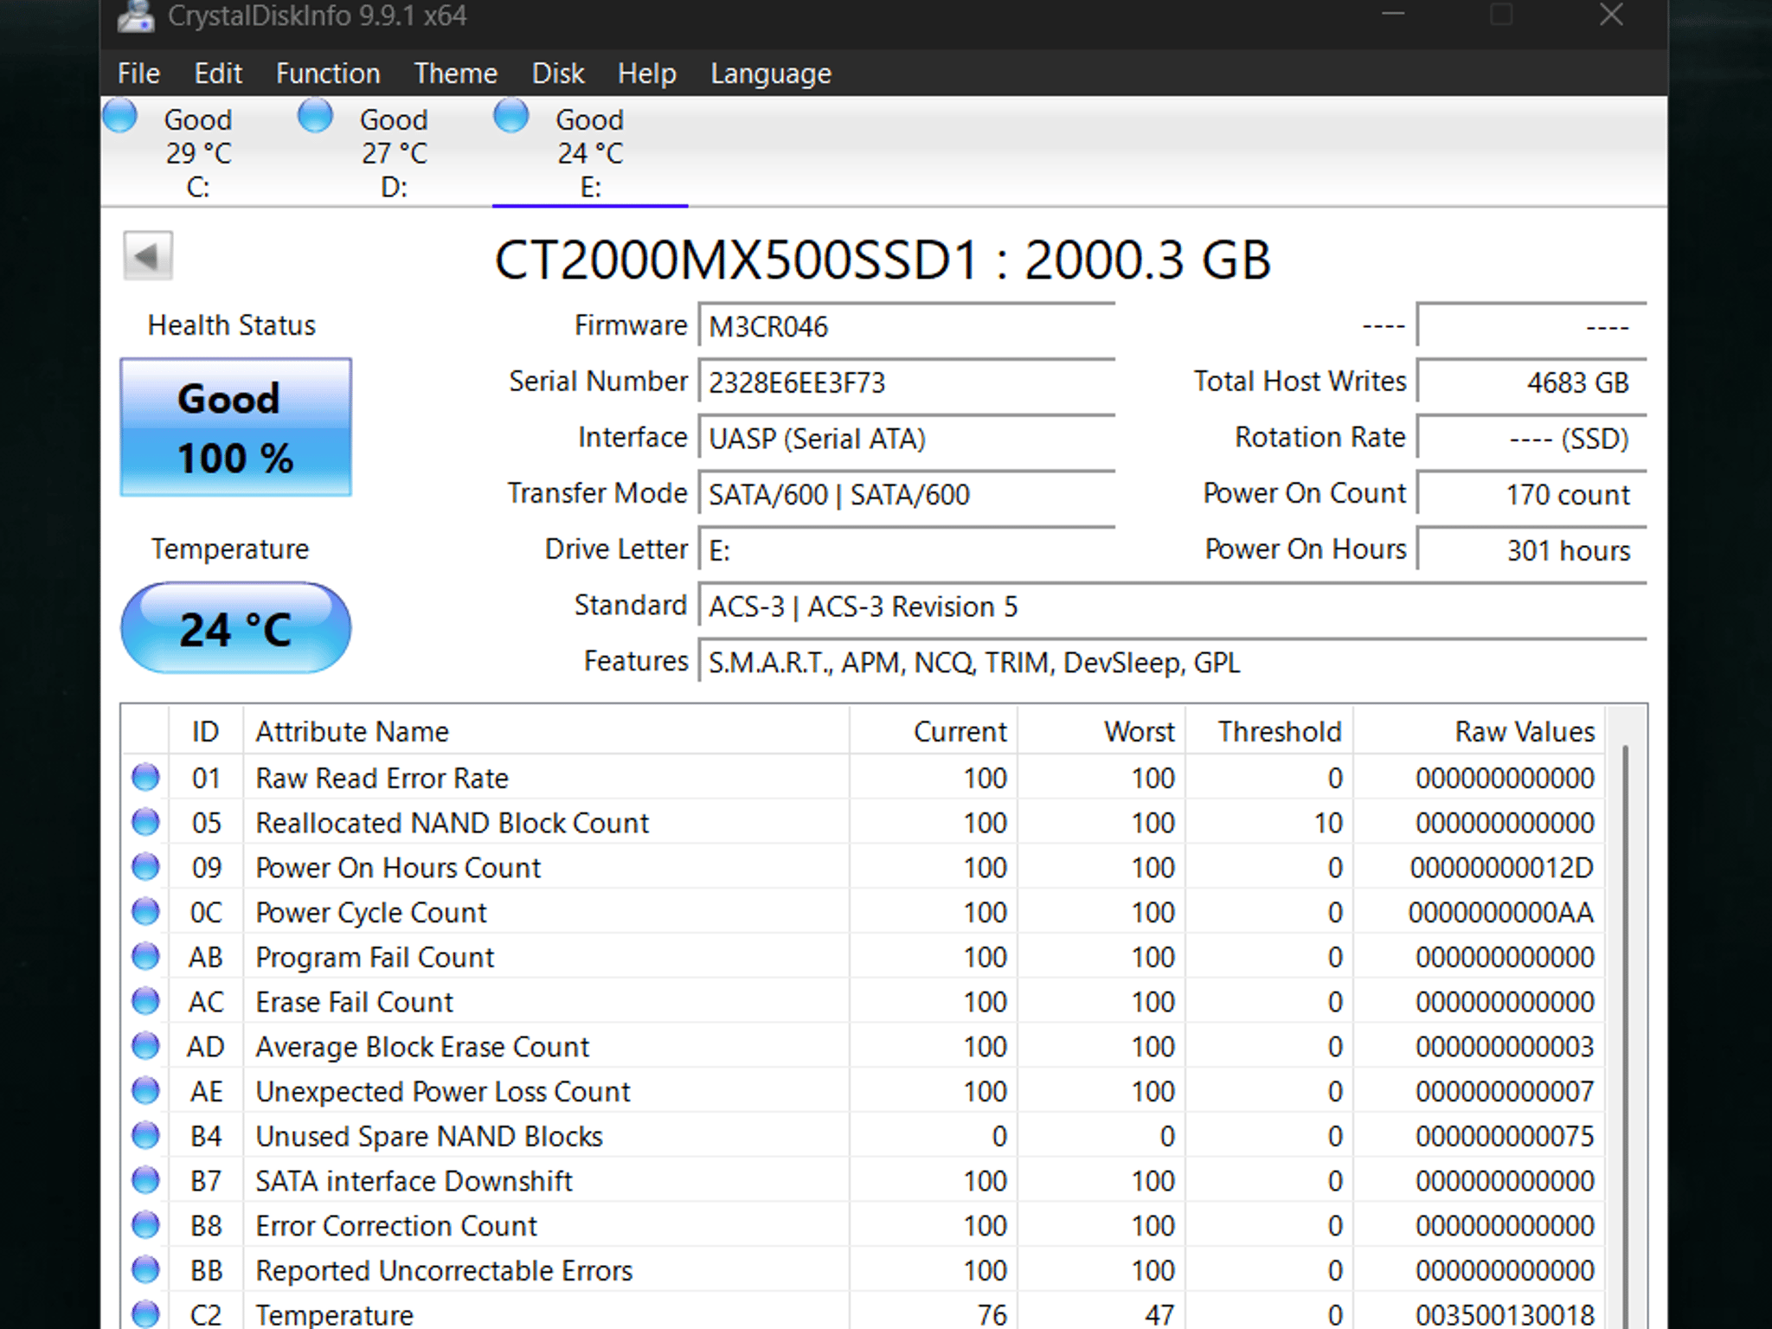Click the status orb for Error Correction Count

145,1225
